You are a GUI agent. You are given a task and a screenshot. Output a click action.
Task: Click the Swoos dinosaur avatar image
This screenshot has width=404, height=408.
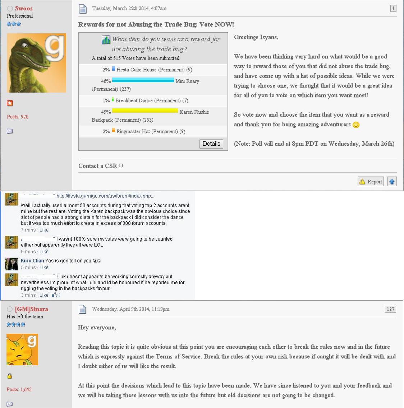pyautogui.click(x=36, y=63)
